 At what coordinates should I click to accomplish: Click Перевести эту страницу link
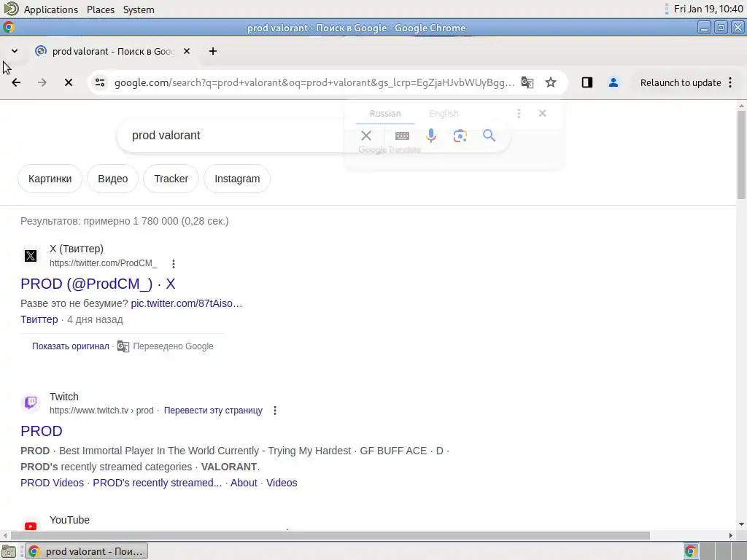[x=213, y=411]
